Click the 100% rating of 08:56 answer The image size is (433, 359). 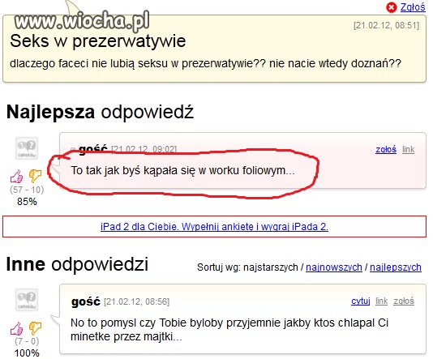click(x=27, y=353)
